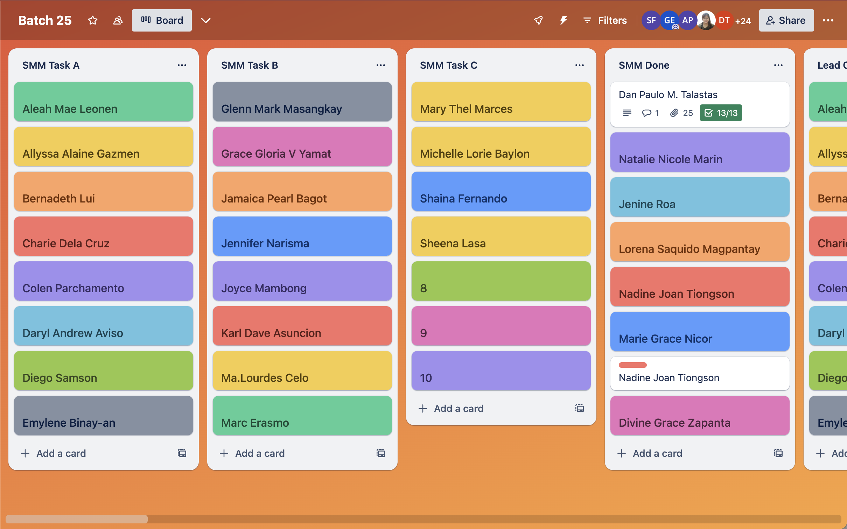Add a card to SMM Done
The width and height of the screenshot is (847, 529).
tap(689, 453)
